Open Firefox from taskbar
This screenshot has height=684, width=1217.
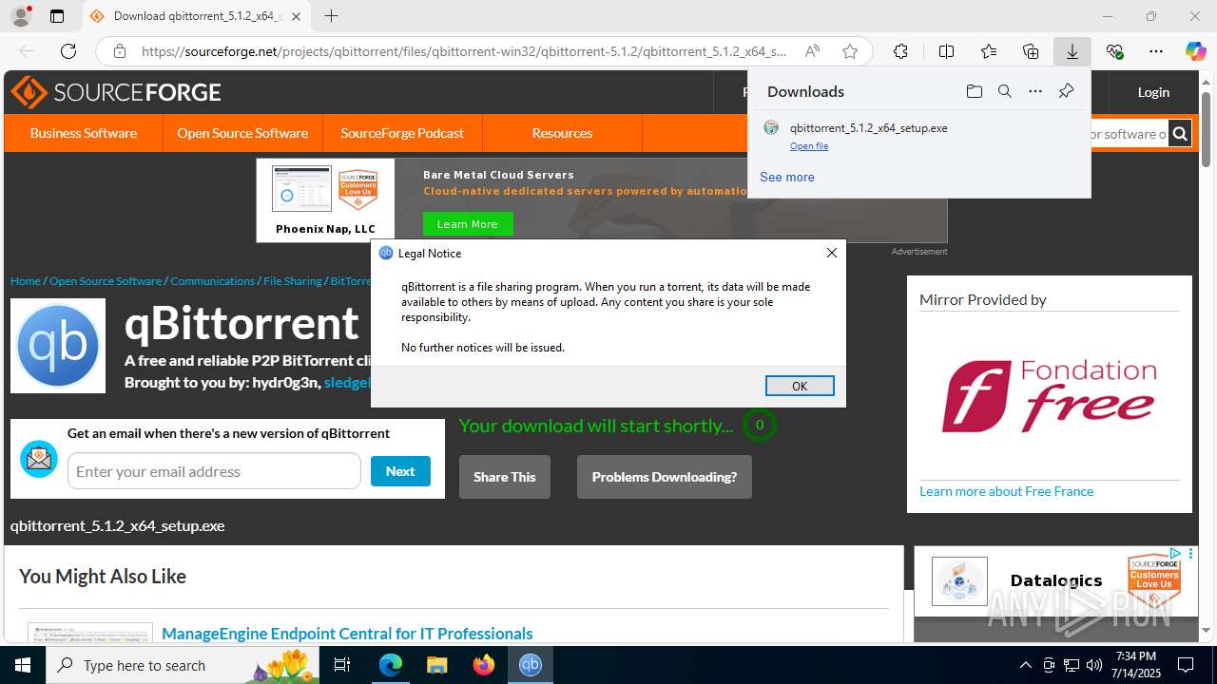click(484, 665)
